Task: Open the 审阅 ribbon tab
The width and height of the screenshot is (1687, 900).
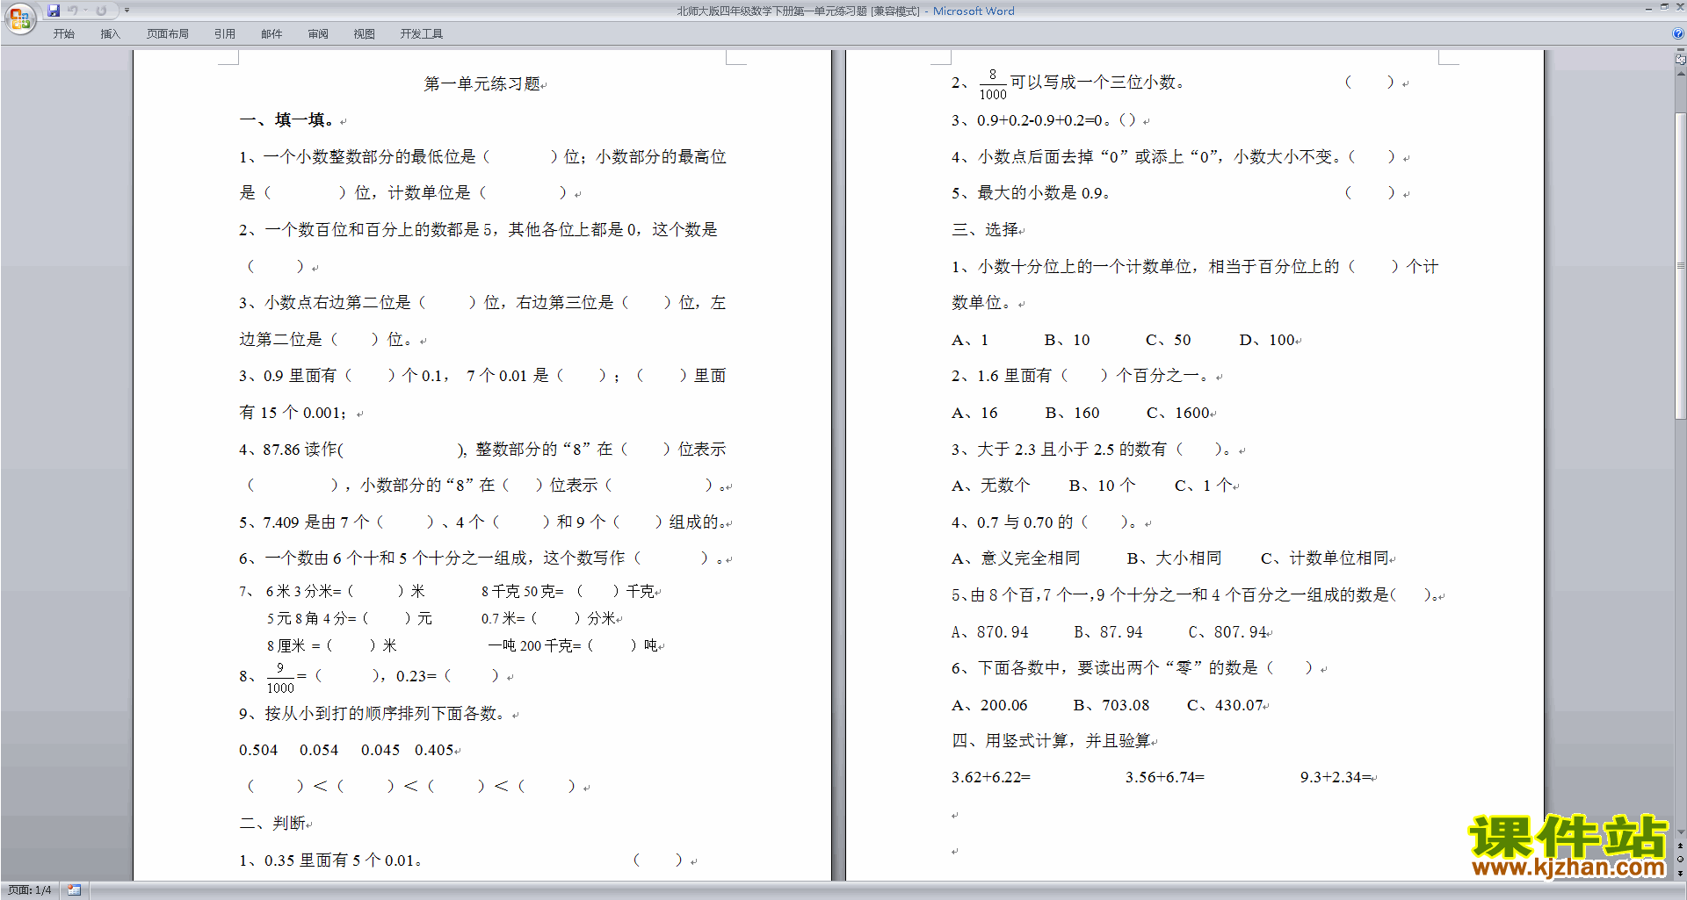Action: 318,34
